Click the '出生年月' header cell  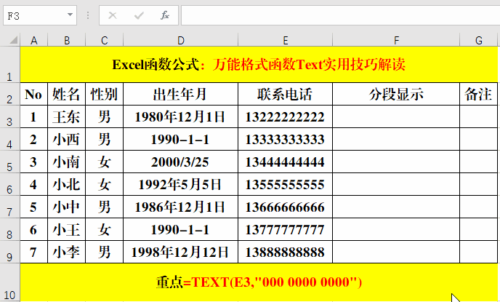180,94
